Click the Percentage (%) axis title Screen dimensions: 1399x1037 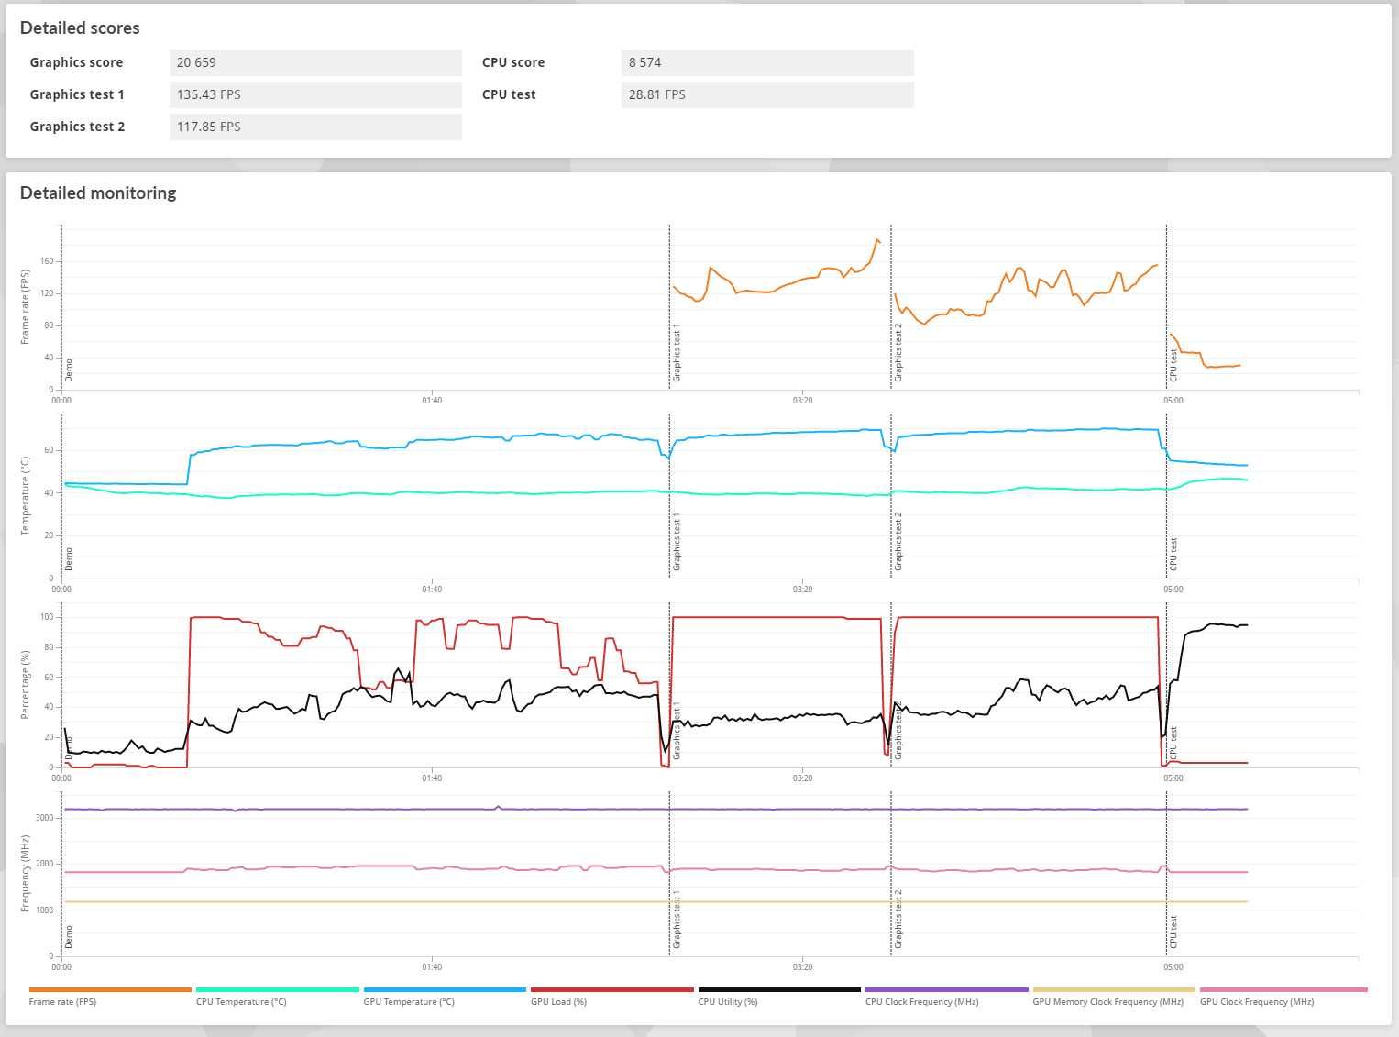(x=25, y=685)
